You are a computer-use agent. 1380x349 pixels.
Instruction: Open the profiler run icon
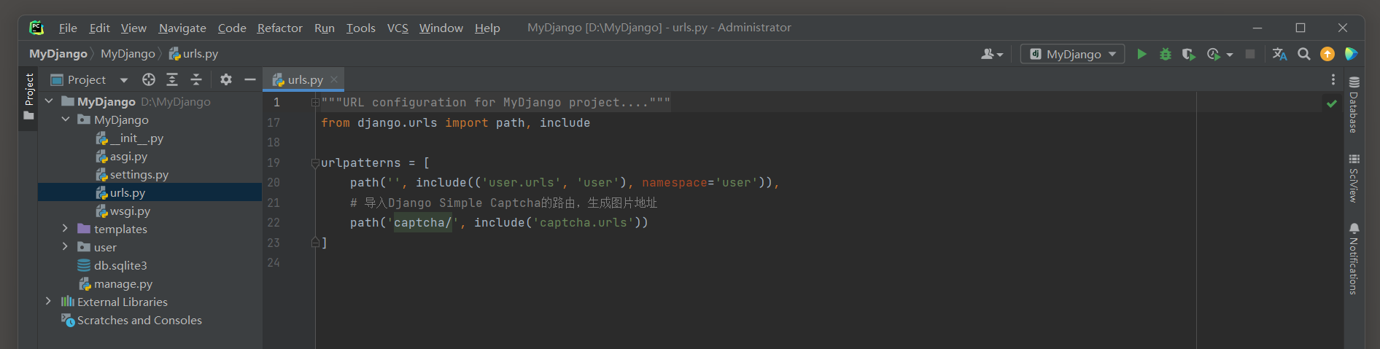click(x=1214, y=54)
